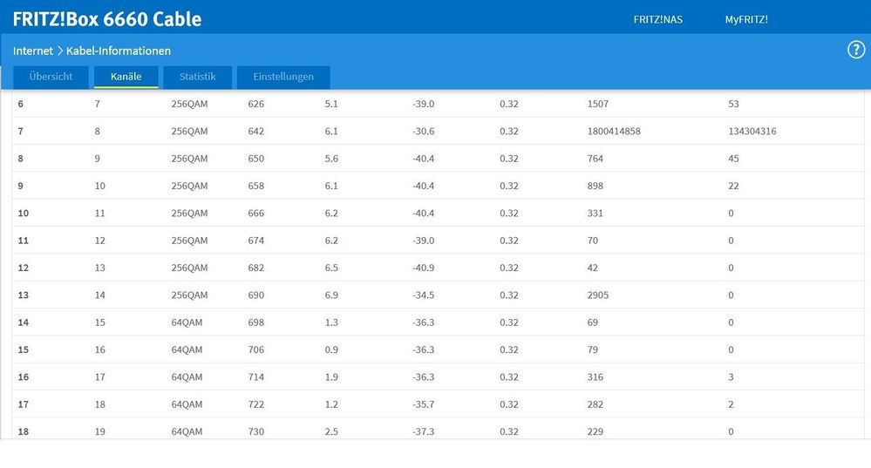The image size is (871, 468).
Task: Open the MyFRITZ! link
Action: pos(746,19)
